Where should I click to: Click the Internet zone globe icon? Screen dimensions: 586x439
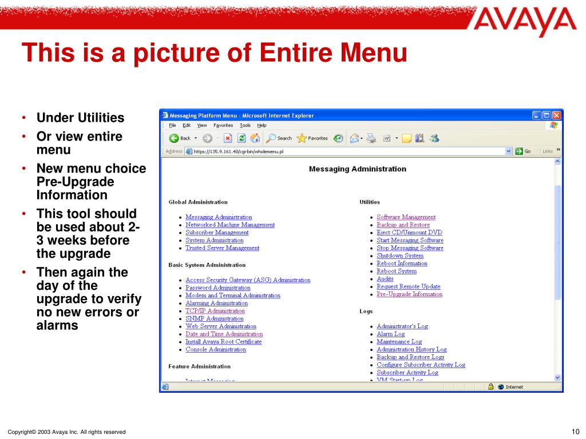click(501, 387)
